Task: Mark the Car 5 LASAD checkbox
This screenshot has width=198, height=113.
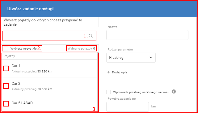Action: pos(6,104)
